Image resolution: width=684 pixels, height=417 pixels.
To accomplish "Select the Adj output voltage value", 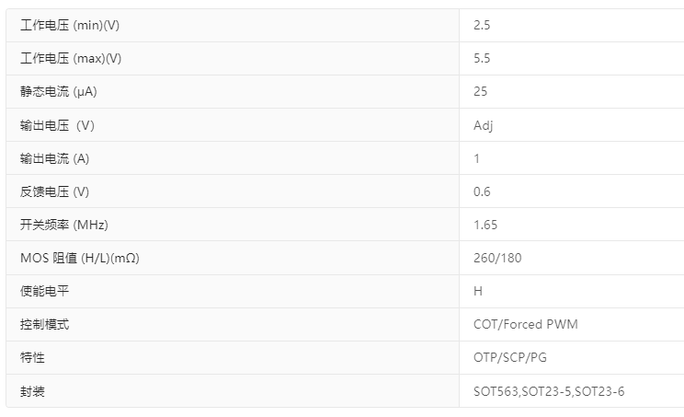I will point(484,125).
